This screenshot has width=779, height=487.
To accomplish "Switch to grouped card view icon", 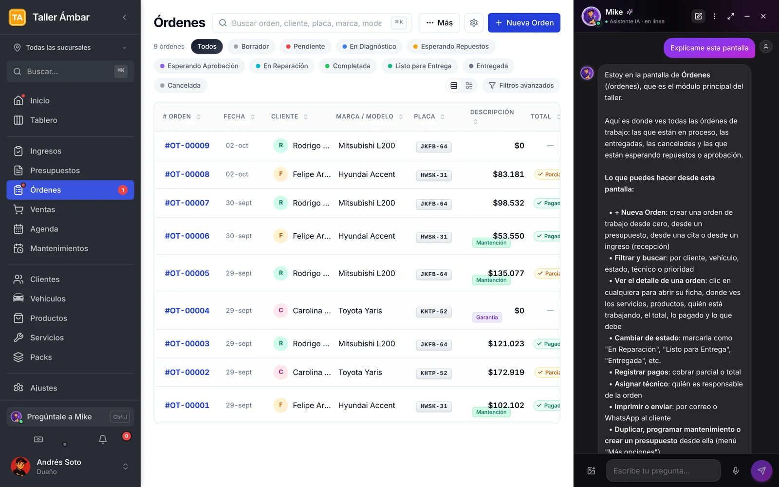I will click(x=469, y=86).
